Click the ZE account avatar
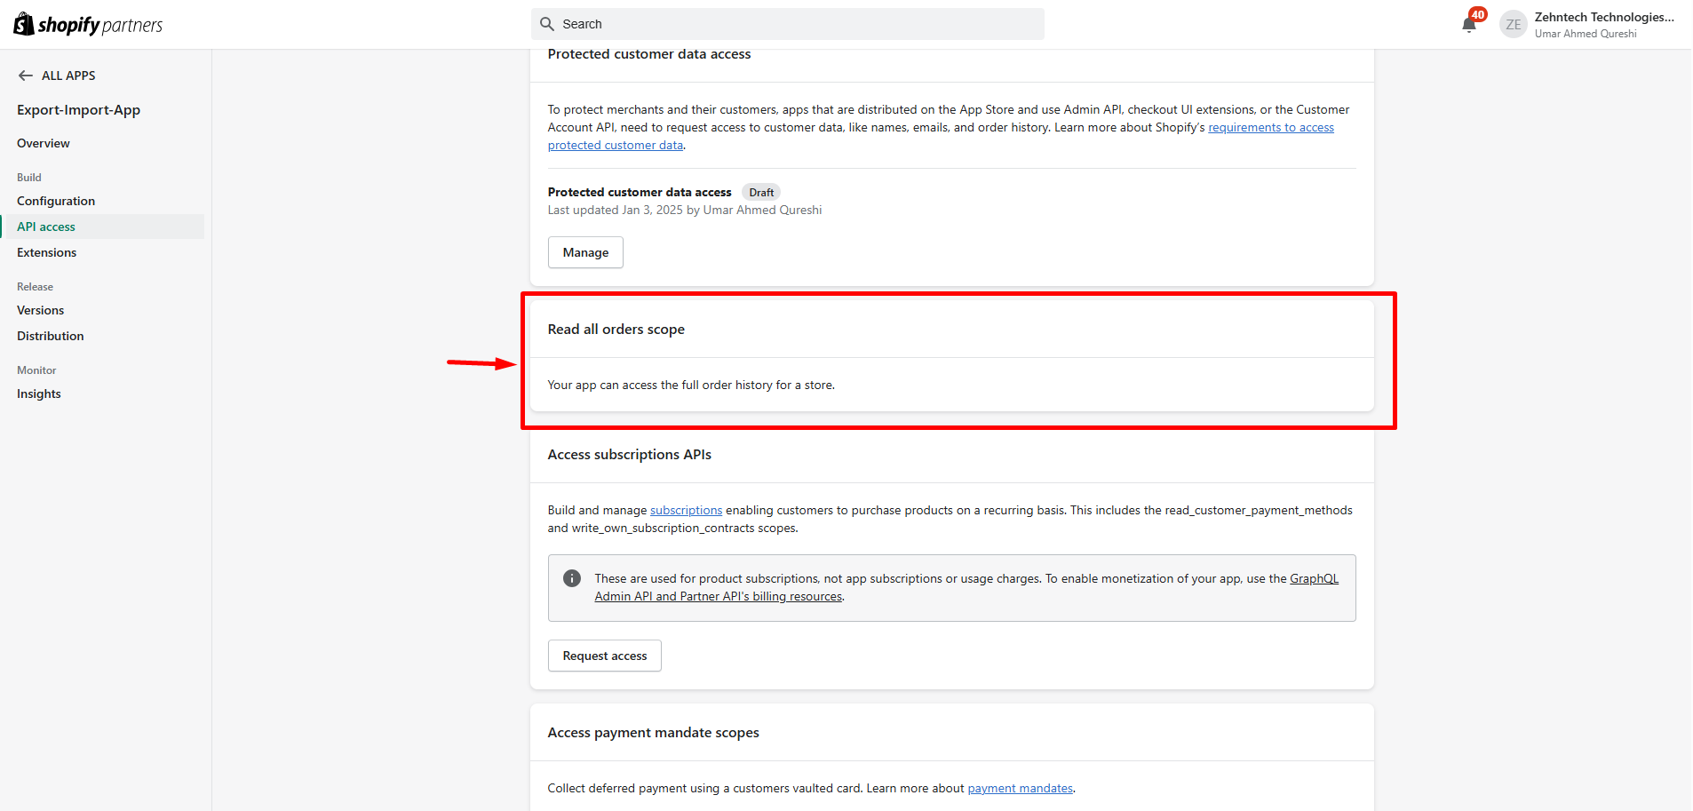This screenshot has width=1693, height=811. coord(1514,25)
